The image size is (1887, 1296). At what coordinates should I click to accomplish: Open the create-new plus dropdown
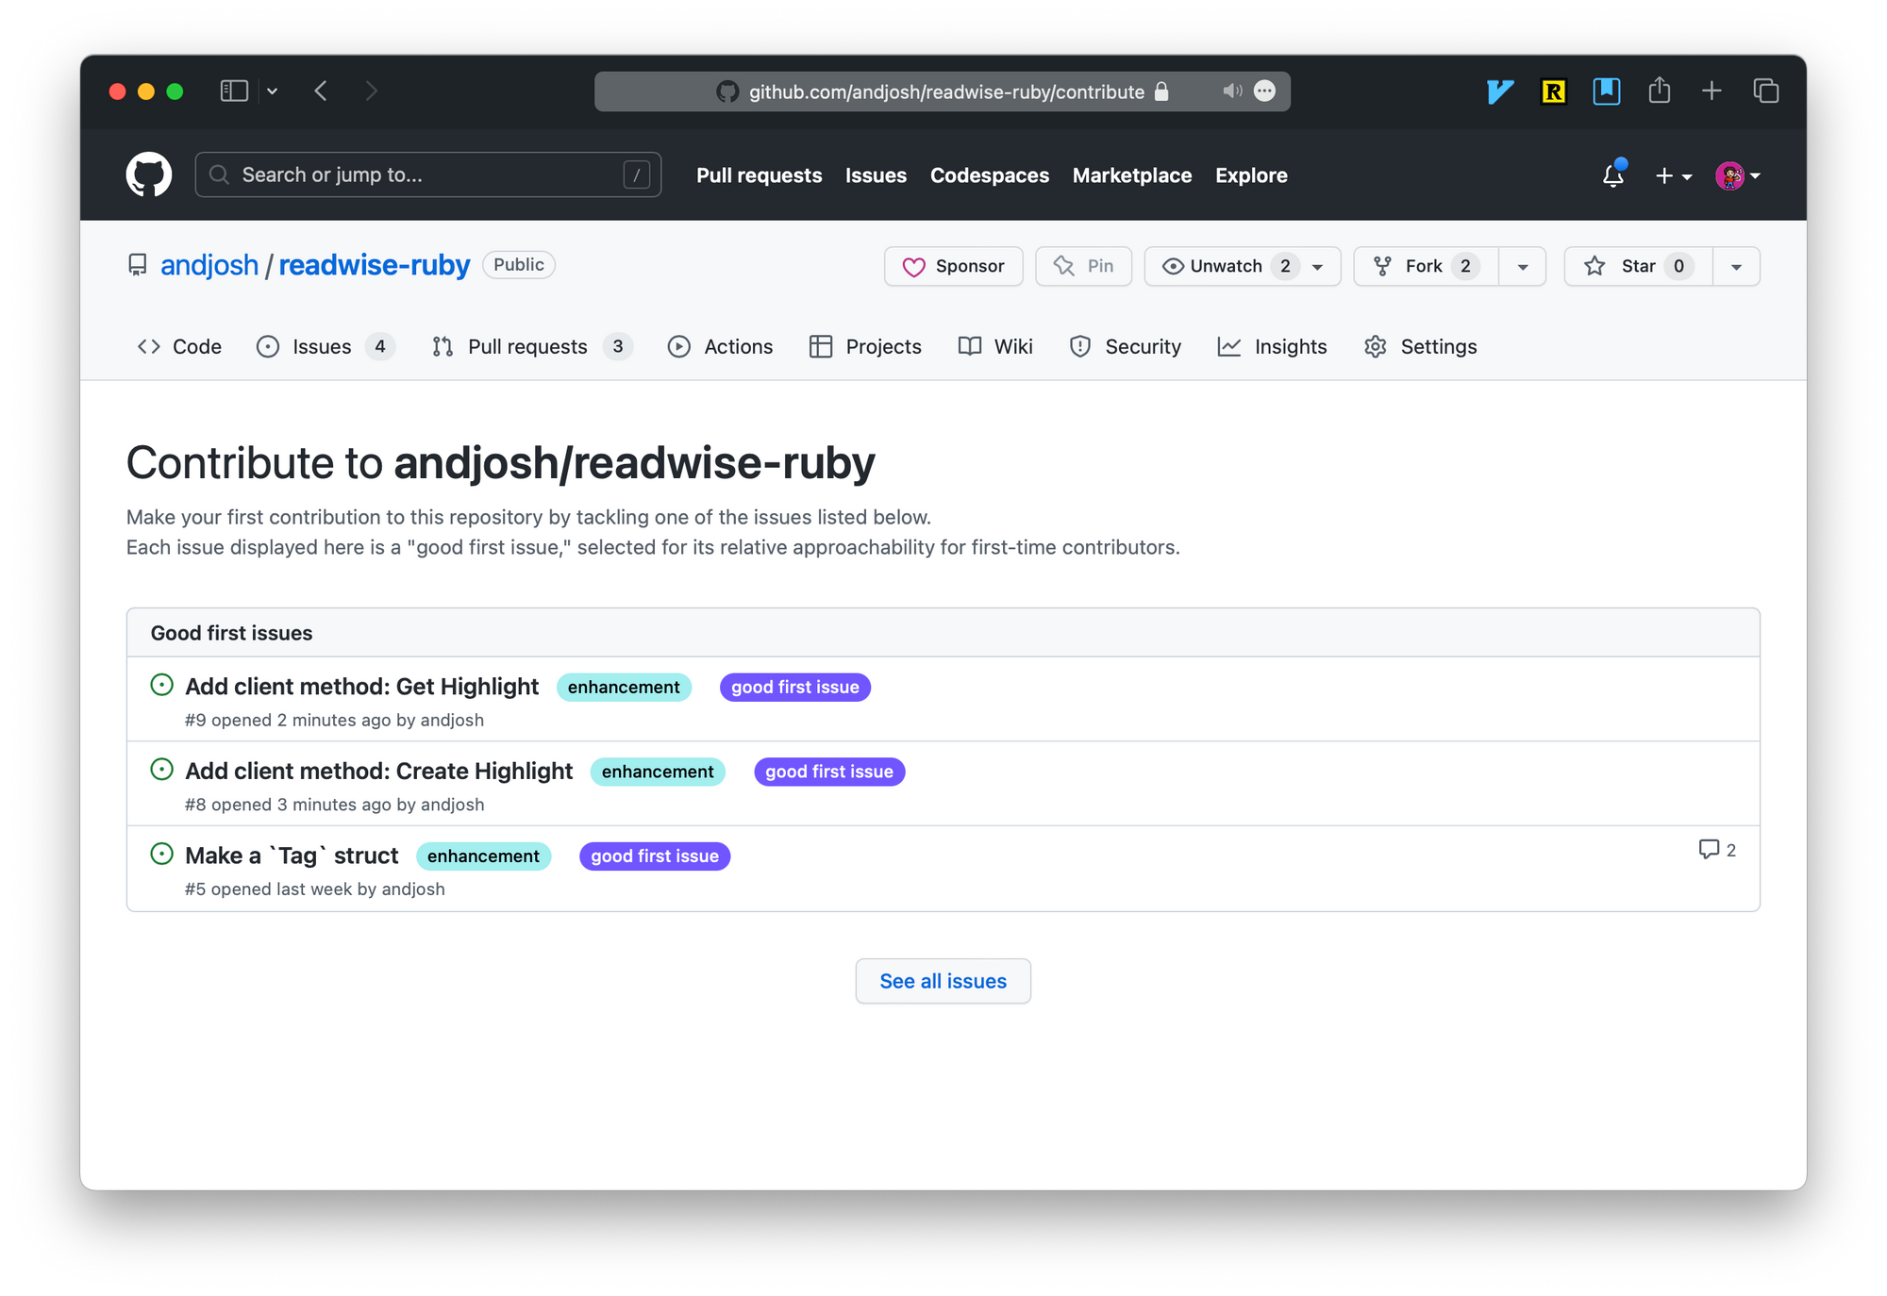pyautogui.click(x=1674, y=175)
